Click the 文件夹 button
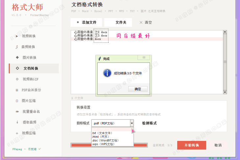This screenshot has height=160, width=240. point(118,22)
